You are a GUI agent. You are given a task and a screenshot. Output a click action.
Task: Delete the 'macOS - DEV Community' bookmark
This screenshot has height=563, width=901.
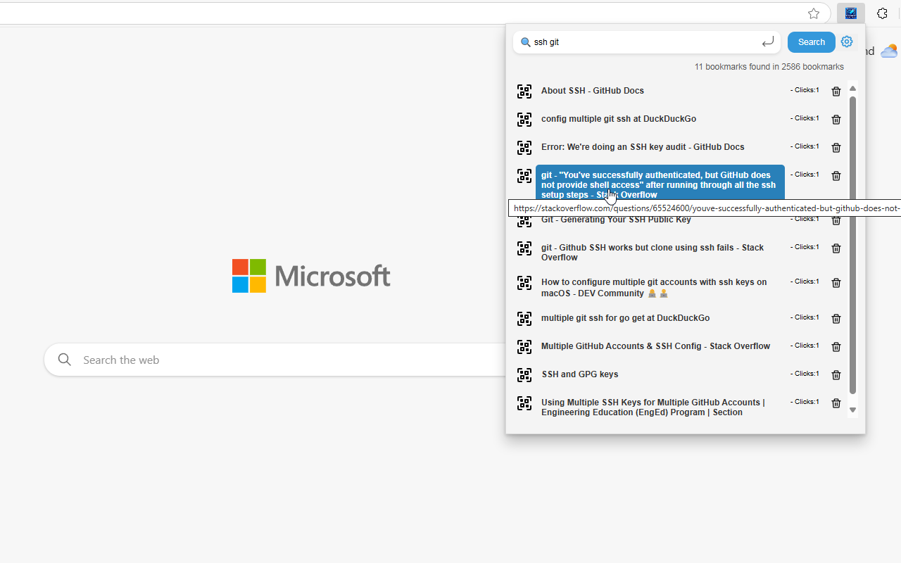836,283
